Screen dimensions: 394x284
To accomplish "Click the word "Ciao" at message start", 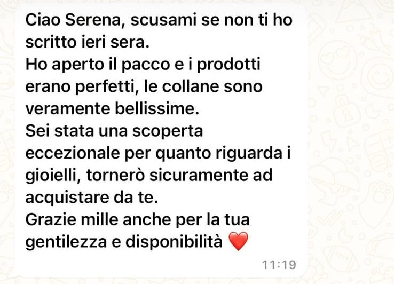I will (x=43, y=20).
